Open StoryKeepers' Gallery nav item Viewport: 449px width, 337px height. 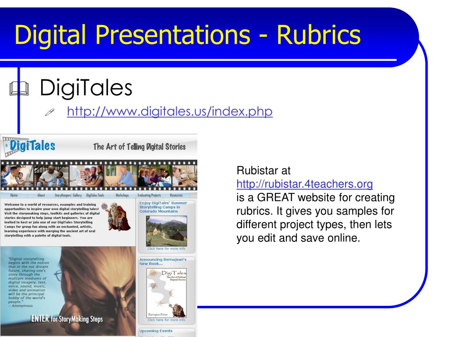(68, 195)
